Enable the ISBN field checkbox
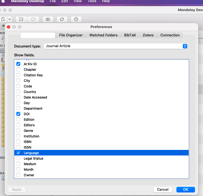 click(18, 142)
